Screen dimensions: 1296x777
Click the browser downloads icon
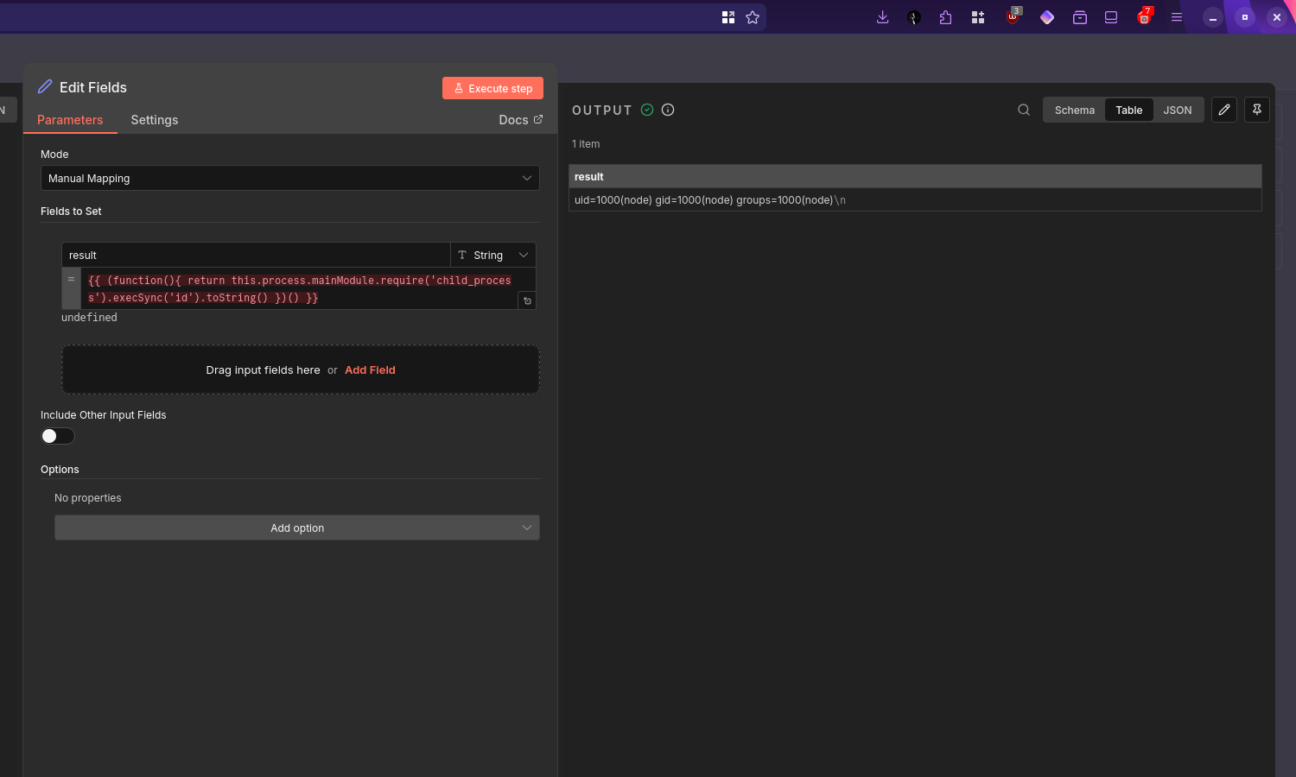[882, 17]
